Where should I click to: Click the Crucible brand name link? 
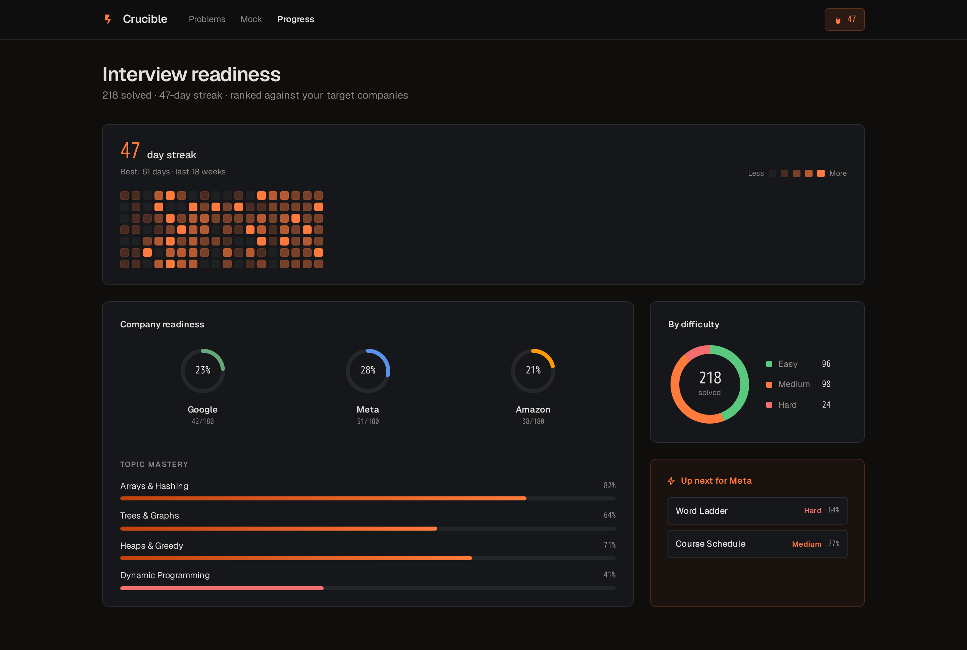(x=145, y=19)
